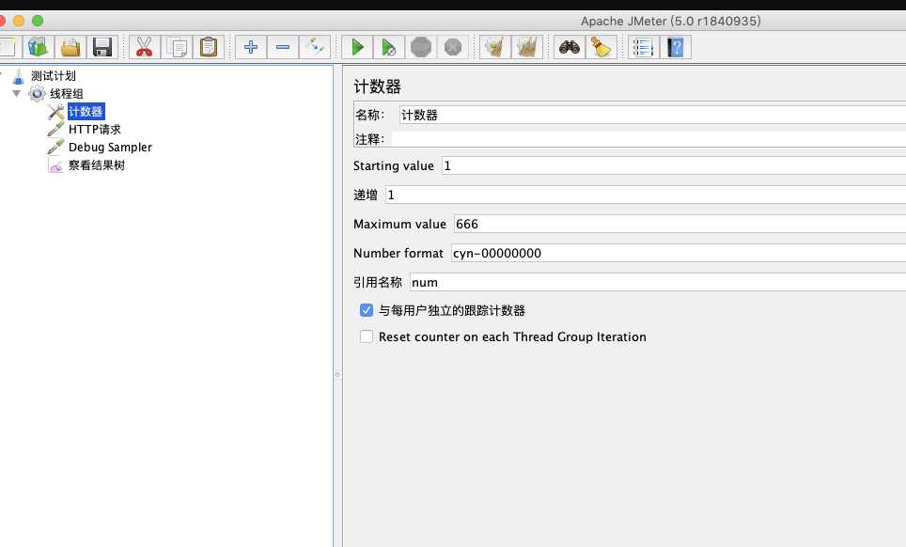Image resolution: width=906 pixels, height=547 pixels.
Task: Open Search with the binoculars icon
Action: tap(570, 47)
